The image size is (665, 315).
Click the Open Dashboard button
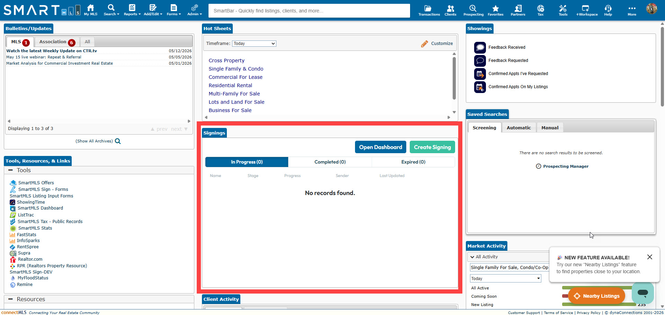(x=380, y=147)
